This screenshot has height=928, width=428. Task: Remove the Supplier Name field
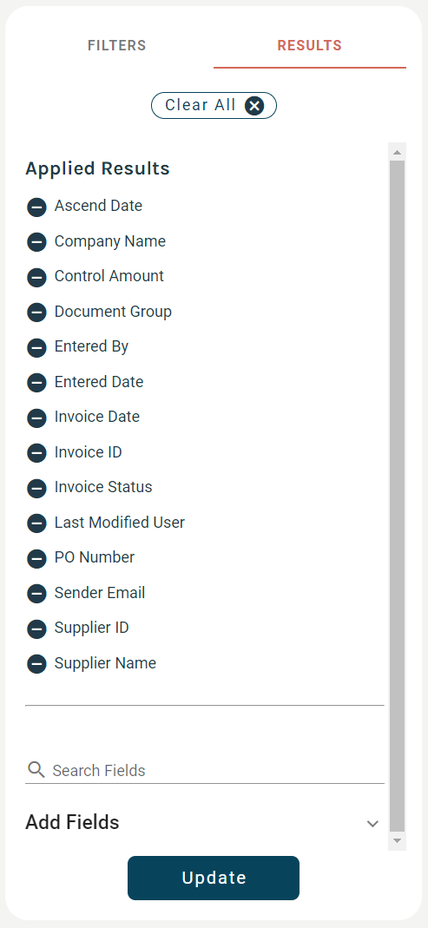click(x=36, y=664)
